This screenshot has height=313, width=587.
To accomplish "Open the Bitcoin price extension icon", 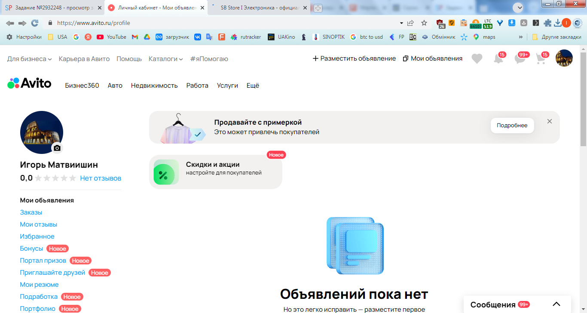I will pyautogui.click(x=475, y=24).
